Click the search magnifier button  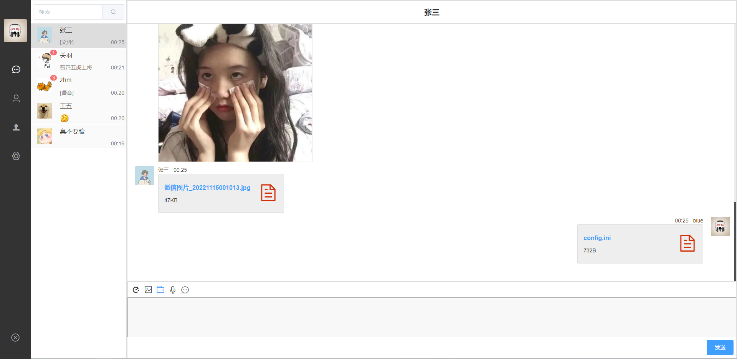113,12
